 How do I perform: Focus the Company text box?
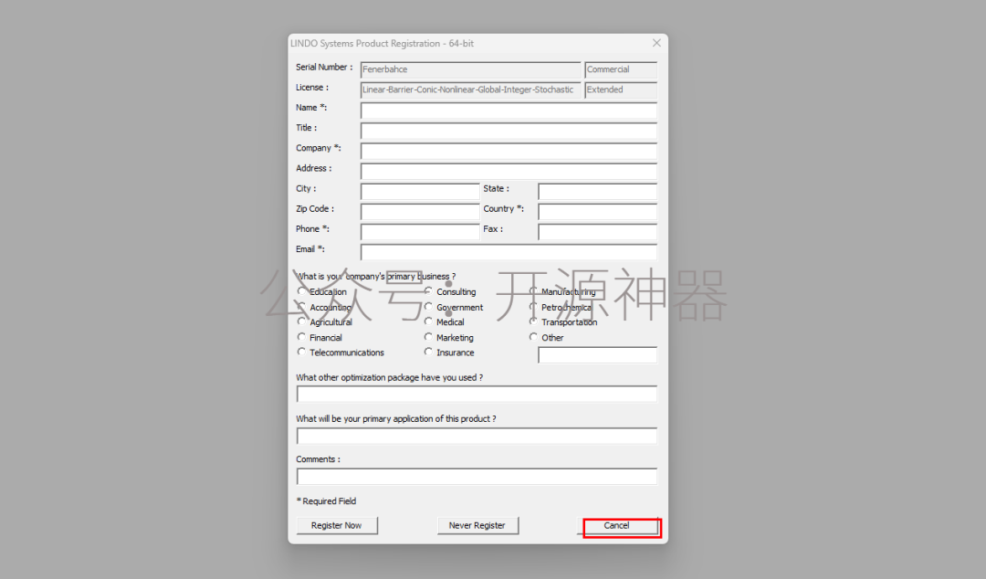(509, 151)
